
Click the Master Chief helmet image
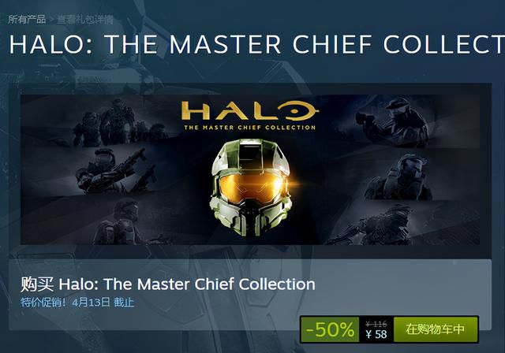click(251, 188)
